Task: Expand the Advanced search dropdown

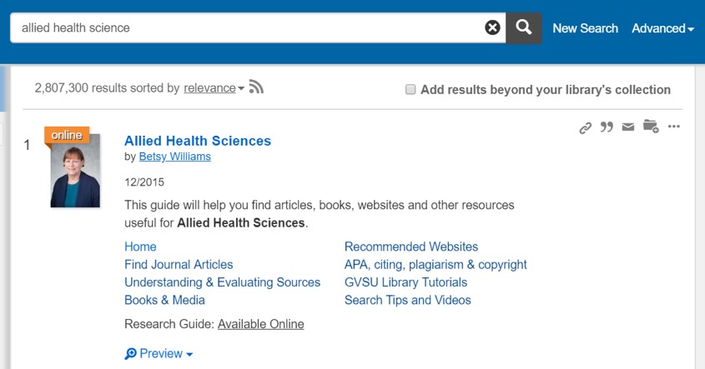Action: pos(662,28)
